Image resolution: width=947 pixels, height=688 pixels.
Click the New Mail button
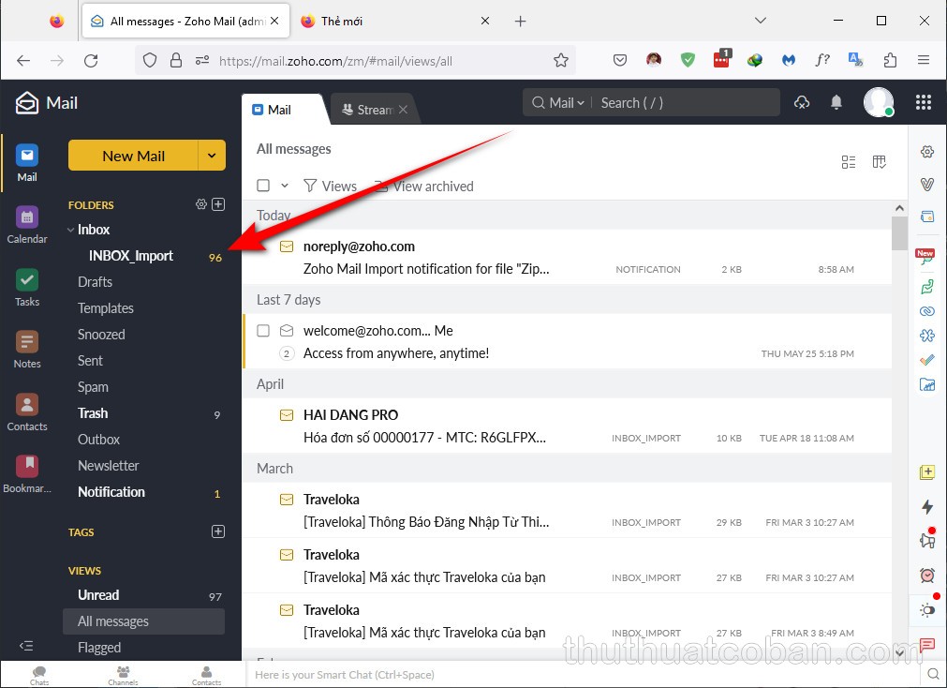pyautogui.click(x=133, y=156)
